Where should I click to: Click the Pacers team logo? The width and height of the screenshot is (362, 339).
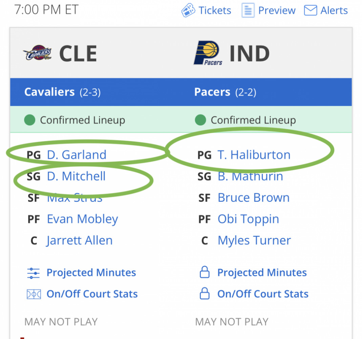pyautogui.click(x=208, y=53)
